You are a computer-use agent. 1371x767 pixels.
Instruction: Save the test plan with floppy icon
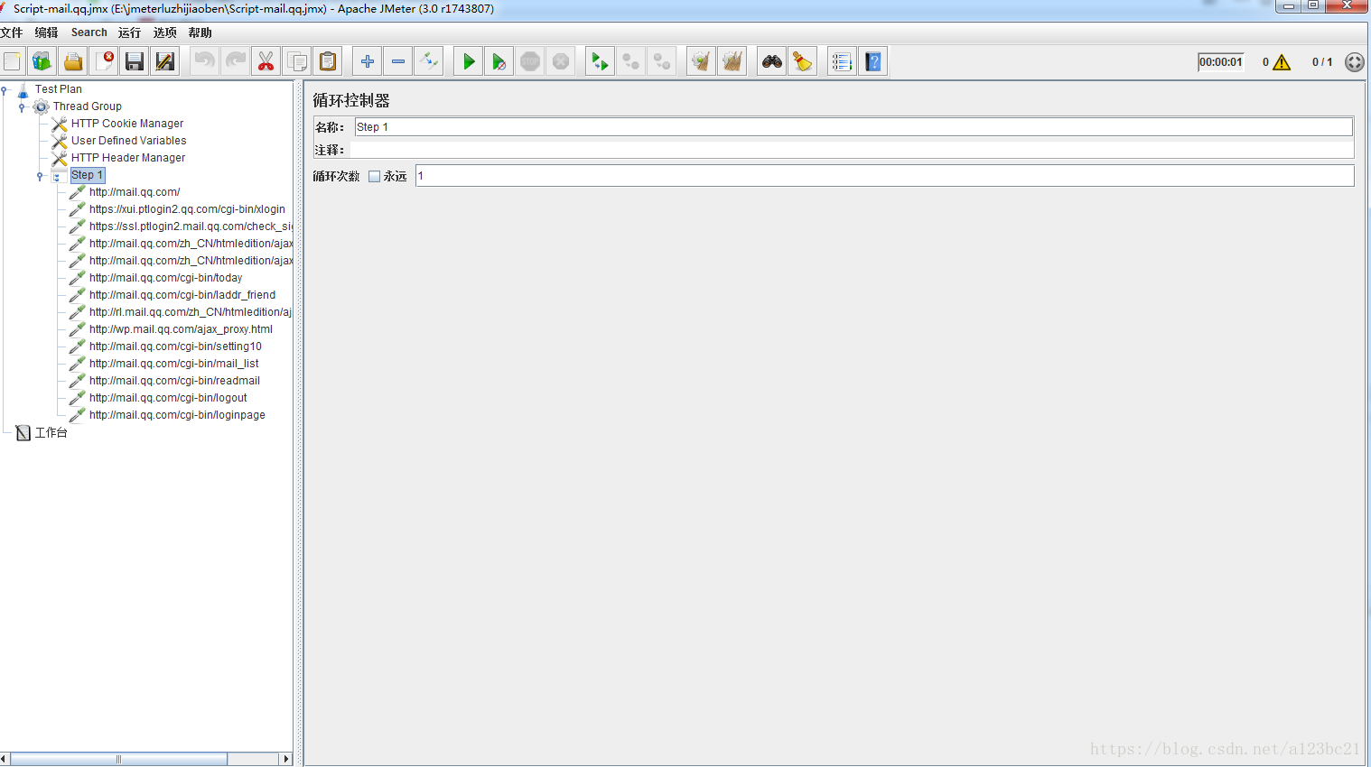[x=135, y=61]
